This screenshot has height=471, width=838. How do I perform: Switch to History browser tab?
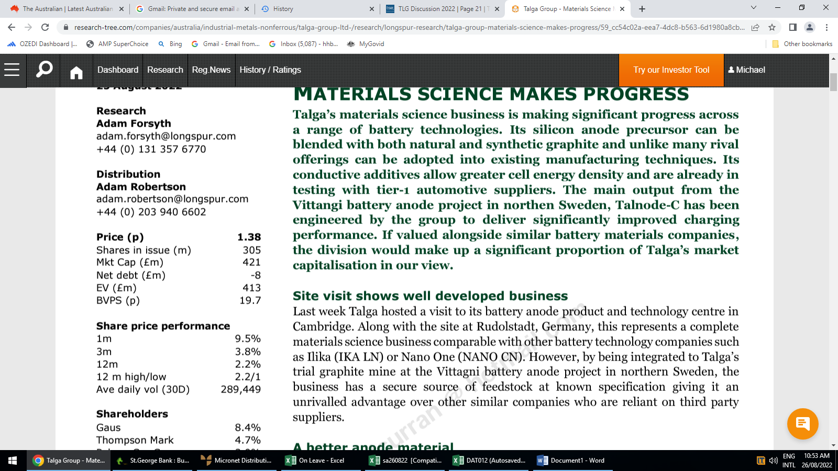click(x=317, y=9)
